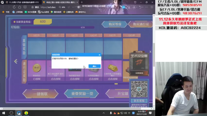Screen dimensions: 207x116
Task: Click the 经验值 progress bar
Action: (57, 27)
